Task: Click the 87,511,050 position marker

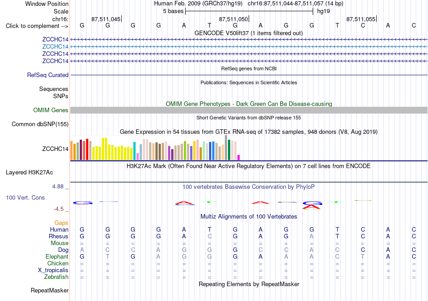Action: [233, 19]
